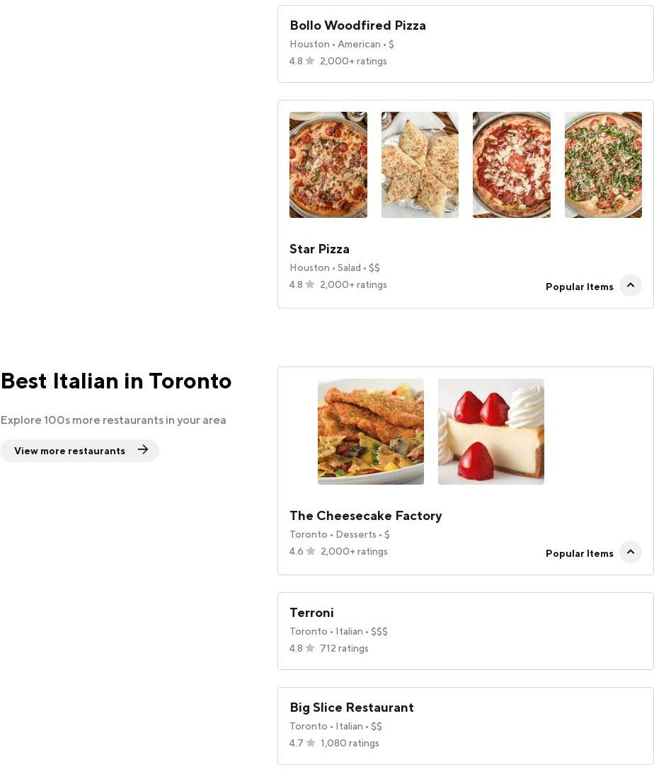
Task: Open the Star Pizza restaurant title
Action: pos(319,249)
